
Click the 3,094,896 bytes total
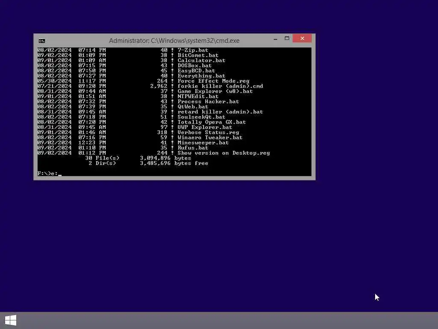[x=166, y=158]
